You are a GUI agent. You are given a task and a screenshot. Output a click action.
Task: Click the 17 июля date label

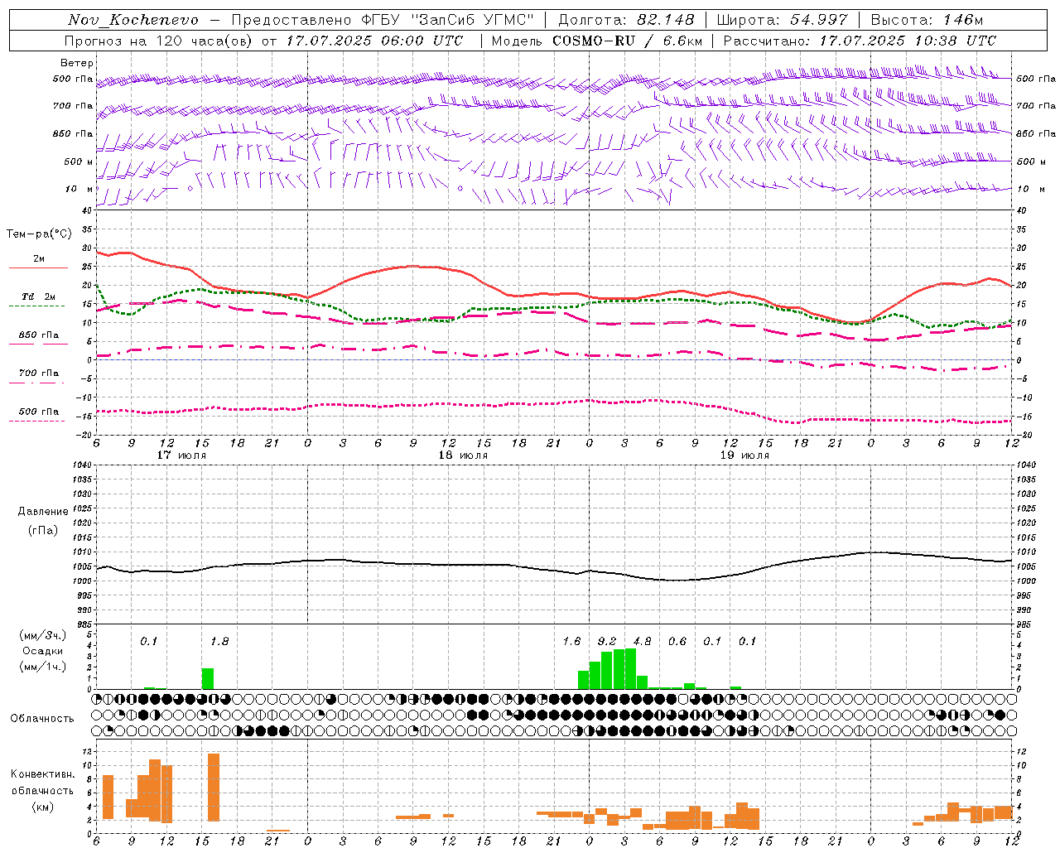[x=181, y=455]
